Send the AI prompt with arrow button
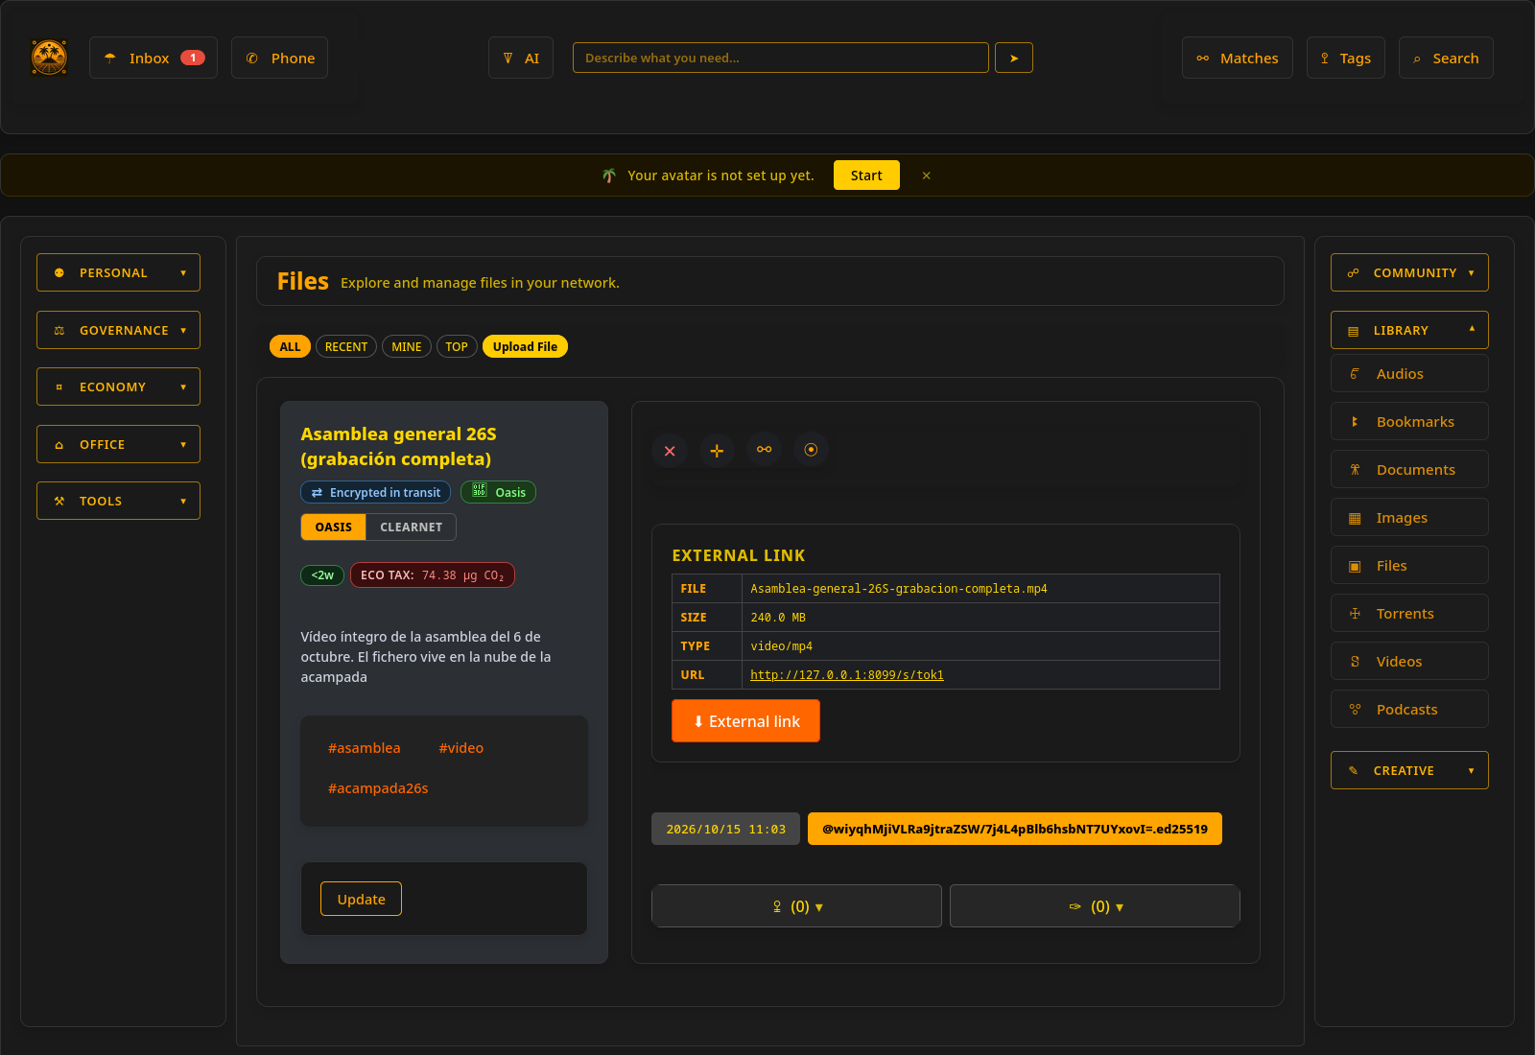Screen dimensions: 1535x1055 click(x=1014, y=58)
